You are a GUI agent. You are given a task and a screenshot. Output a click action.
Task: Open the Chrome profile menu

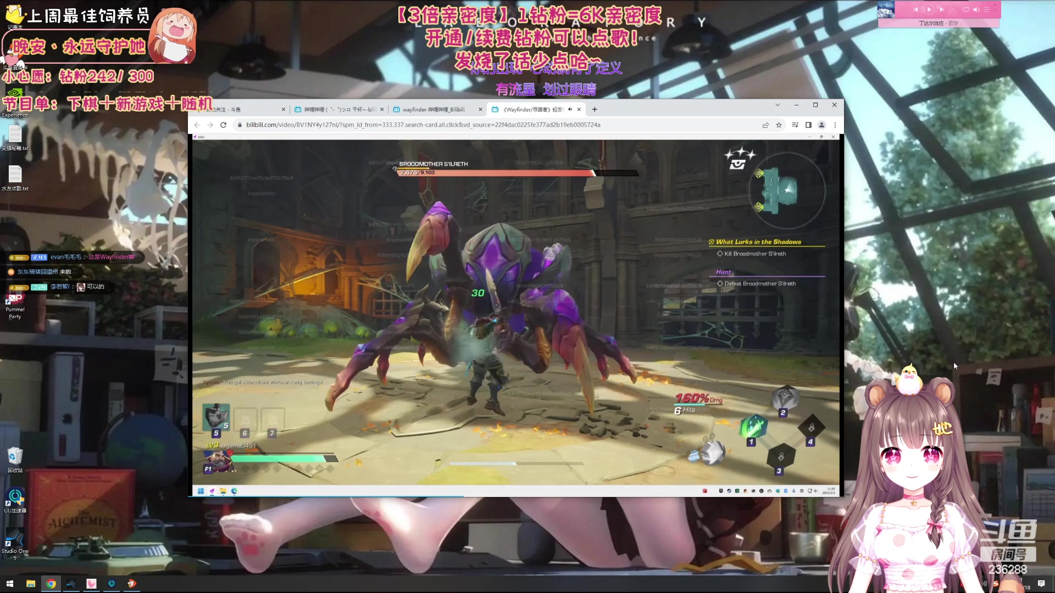(x=821, y=125)
